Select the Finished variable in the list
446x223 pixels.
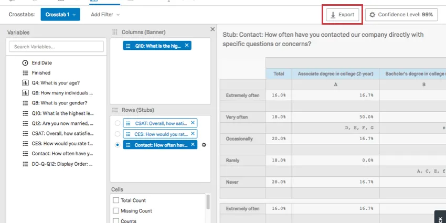pos(41,73)
